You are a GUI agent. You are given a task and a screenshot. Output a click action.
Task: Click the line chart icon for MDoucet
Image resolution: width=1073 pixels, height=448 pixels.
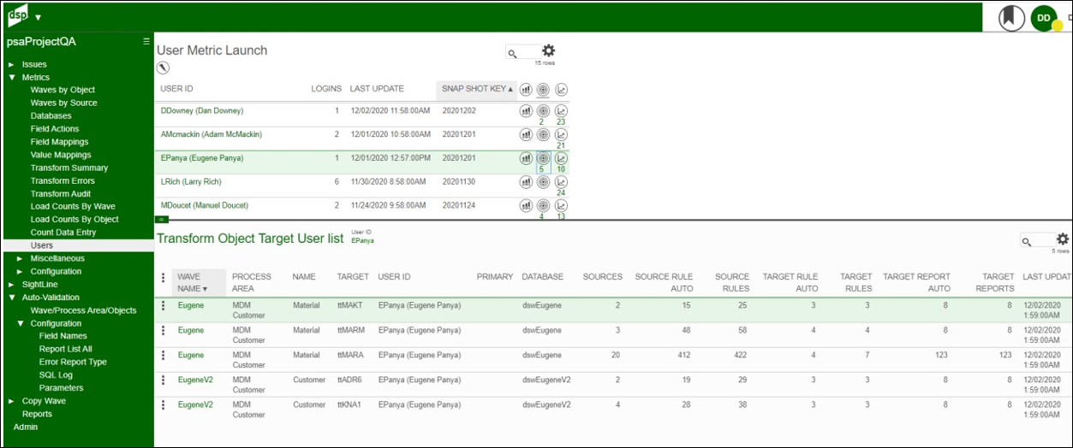561,205
